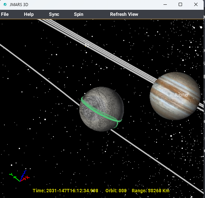Click the JMARS 3D app icon in title bar
This screenshot has width=205, height=198.
click(x=5, y=4)
